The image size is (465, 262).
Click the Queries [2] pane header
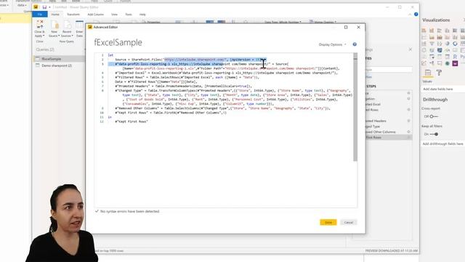45,49
